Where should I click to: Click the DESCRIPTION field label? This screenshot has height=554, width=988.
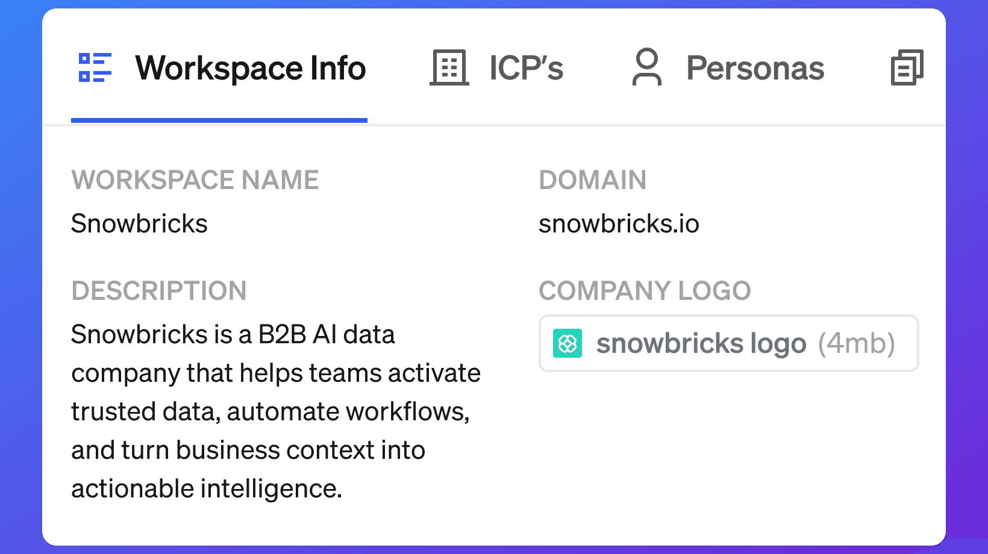[x=159, y=291]
